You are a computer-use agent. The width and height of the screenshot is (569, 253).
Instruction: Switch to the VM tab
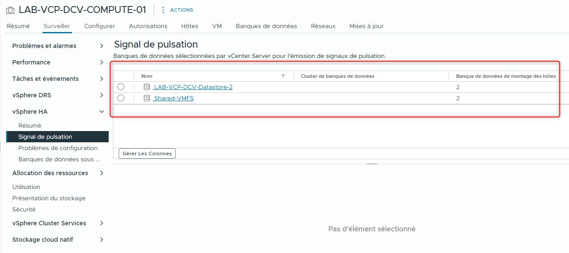[x=217, y=26]
